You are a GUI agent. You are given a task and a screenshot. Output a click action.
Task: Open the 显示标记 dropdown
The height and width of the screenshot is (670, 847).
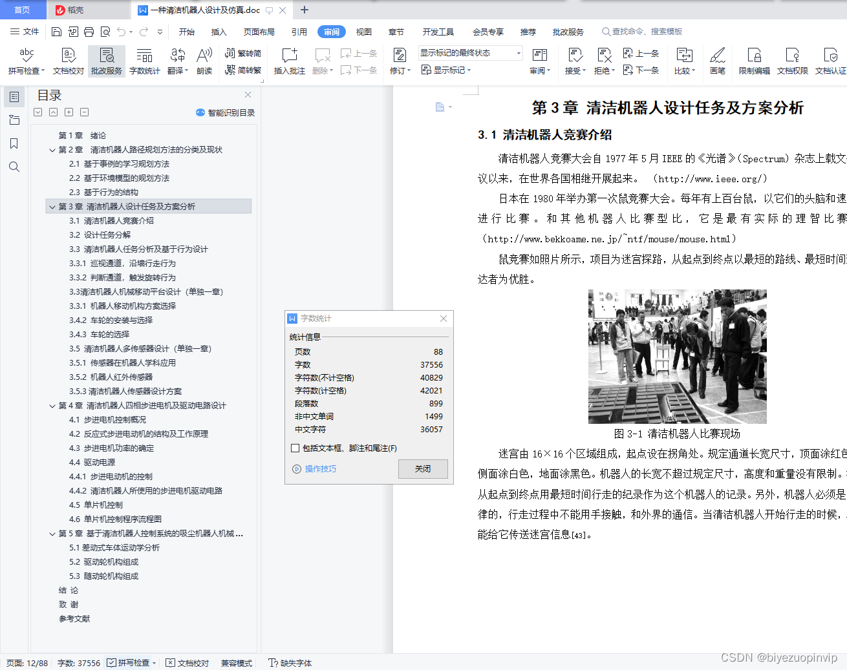446,70
